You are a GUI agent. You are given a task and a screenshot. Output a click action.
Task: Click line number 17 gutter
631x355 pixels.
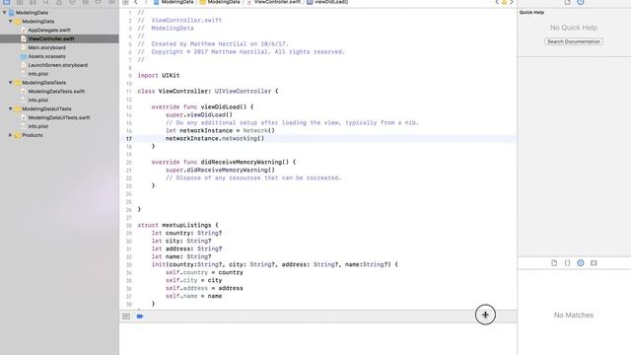(129, 138)
